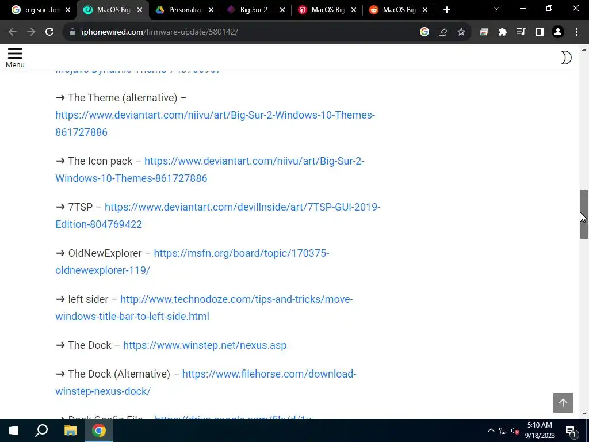The width and height of the screenshot is (589, 442).
Task: Open the hamburger Menu icon
Action: point(15,58)
